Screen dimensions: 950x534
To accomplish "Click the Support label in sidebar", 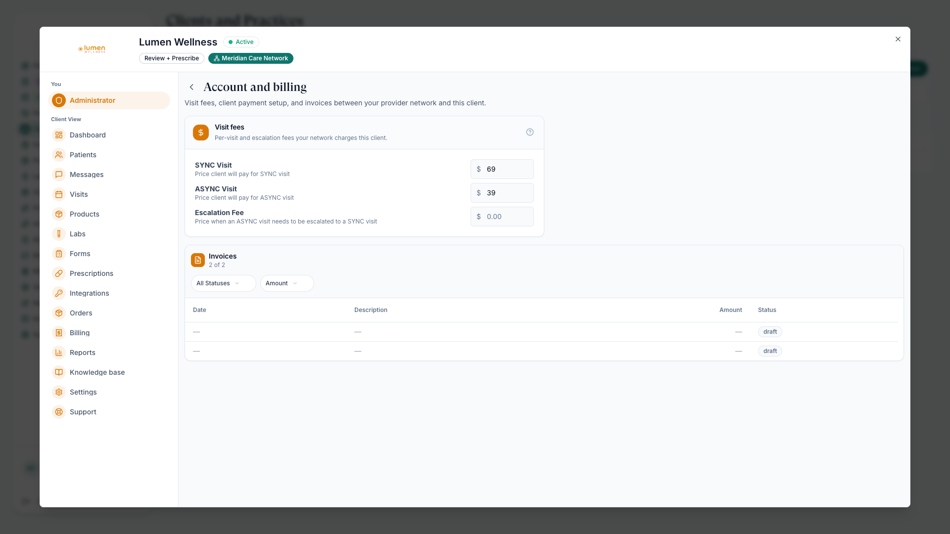I will click(83, 412).
